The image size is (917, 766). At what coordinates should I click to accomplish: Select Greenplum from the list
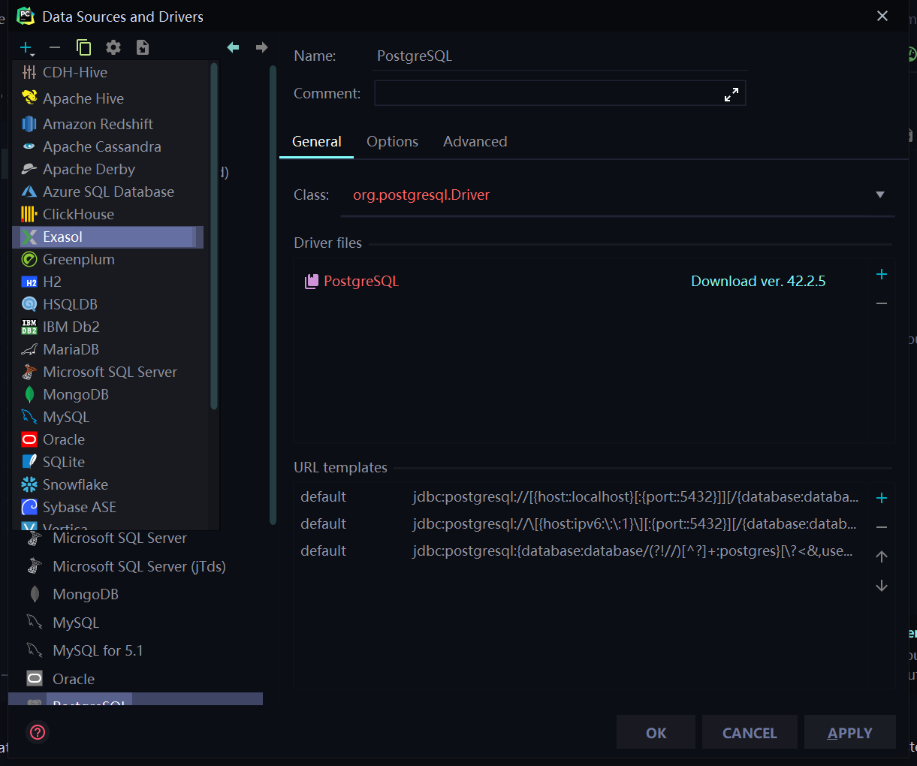point(108,259)
